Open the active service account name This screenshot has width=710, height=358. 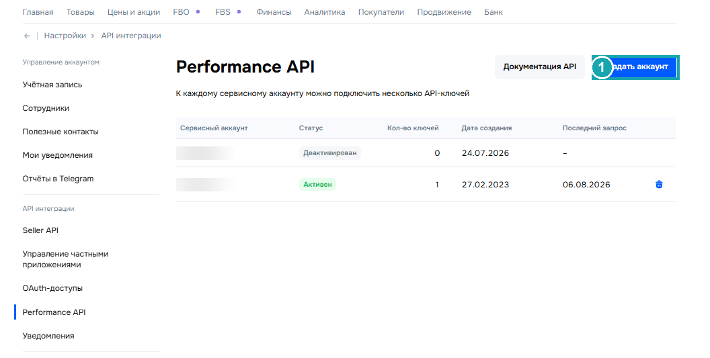point(206,185)
